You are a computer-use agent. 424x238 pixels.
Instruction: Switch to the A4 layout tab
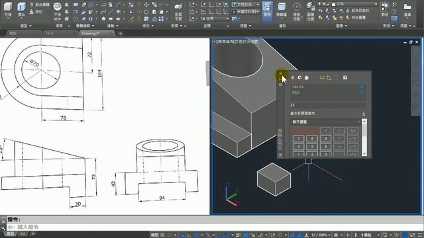click(23, 233)
